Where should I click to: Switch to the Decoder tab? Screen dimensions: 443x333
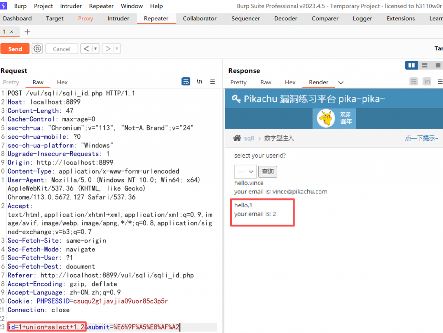click(286, 19)
